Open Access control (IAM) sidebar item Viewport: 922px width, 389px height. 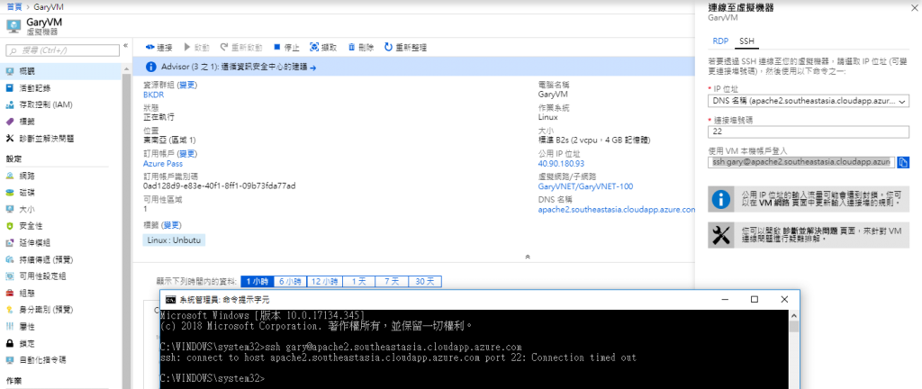click(x=61, y=104)
